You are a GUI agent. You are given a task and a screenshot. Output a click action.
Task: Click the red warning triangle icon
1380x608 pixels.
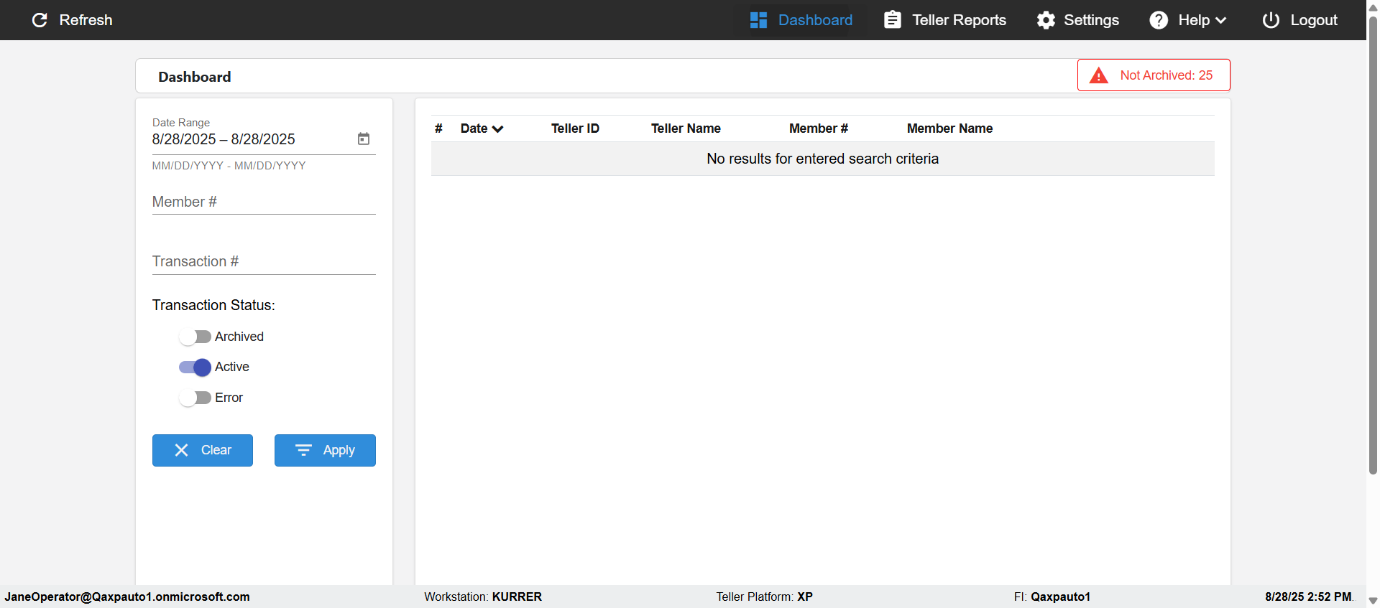tap(1099, 75)
